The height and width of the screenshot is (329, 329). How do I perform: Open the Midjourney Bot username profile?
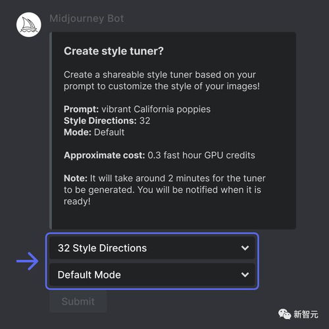click(x=87, y=18)
